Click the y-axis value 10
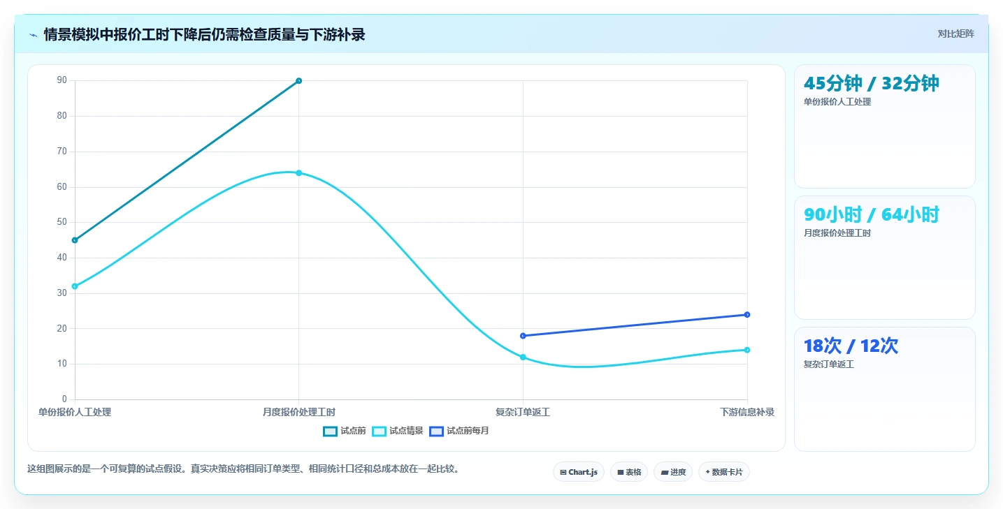The image size is (1003, 509). (62, 364)
